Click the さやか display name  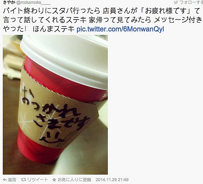[9, 2]
